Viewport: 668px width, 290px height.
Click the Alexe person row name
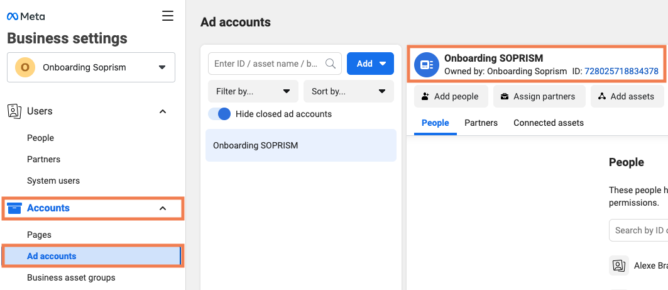coord(650,265)
